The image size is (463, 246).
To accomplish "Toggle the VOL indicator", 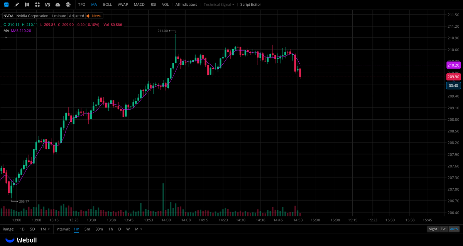I will (166, 5).
